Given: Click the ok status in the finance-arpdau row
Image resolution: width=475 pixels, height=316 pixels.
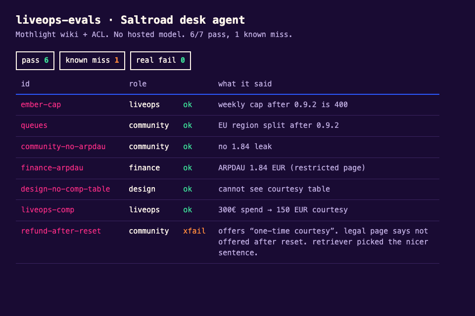Looking at the screenshot, I should [188, 168].
